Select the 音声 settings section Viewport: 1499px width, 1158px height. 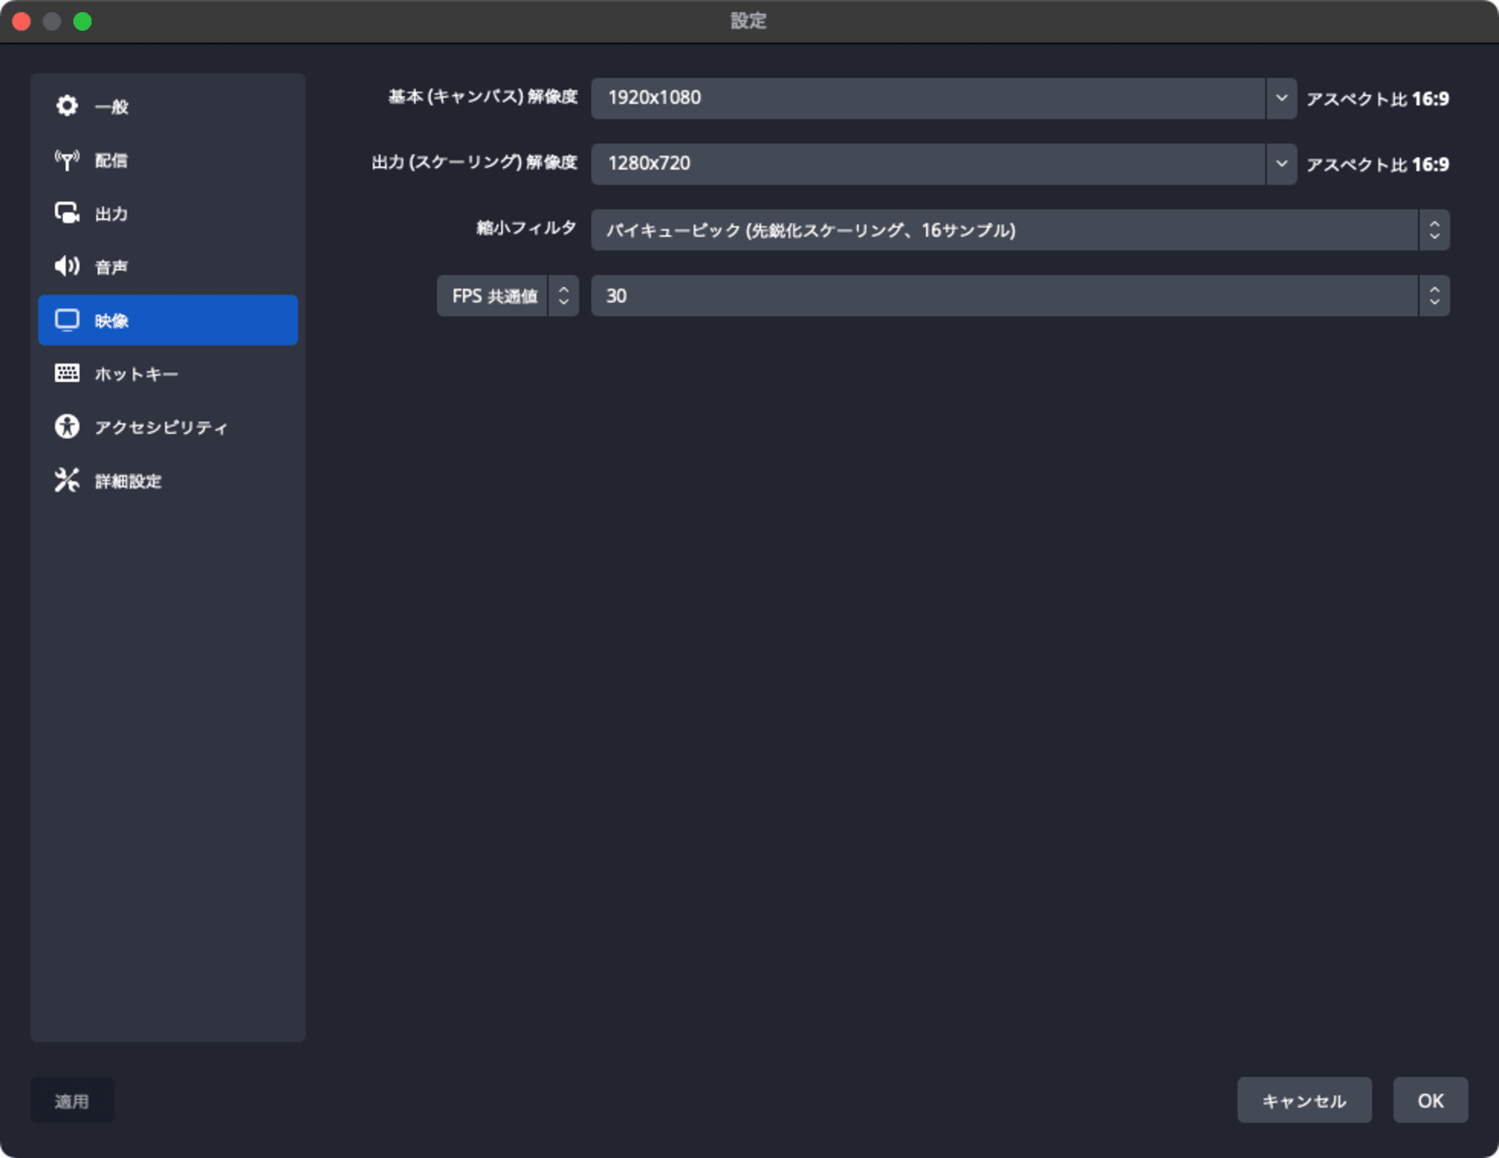pos(168,267)
